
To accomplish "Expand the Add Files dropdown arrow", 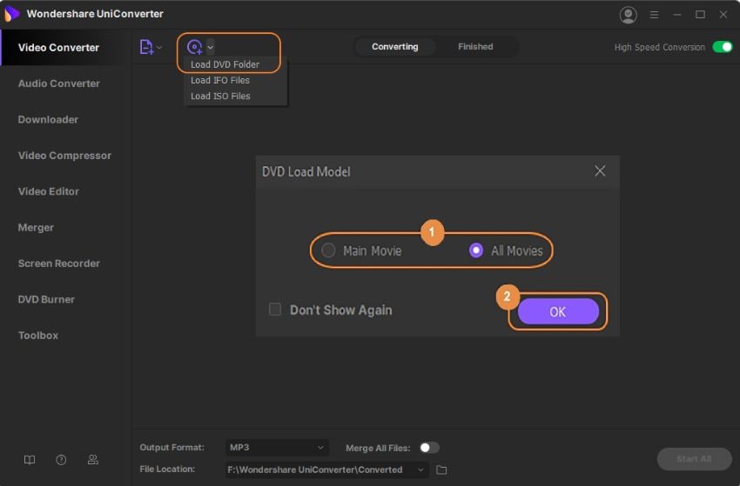I will pyautogui.click(x=159, y=47).
